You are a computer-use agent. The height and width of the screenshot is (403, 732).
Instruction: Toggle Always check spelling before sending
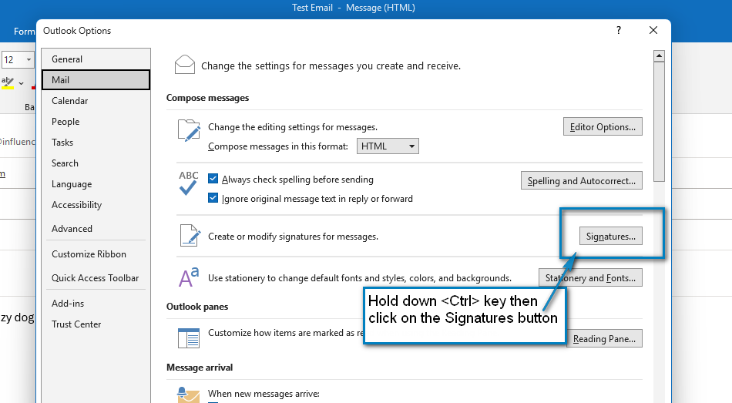tap(213, 179)
